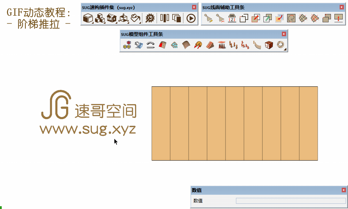This screenshot has width=348, height=209.
Task: Close the SUG模型组件工具条 toolbar
Action: click(x=284, y=34)
